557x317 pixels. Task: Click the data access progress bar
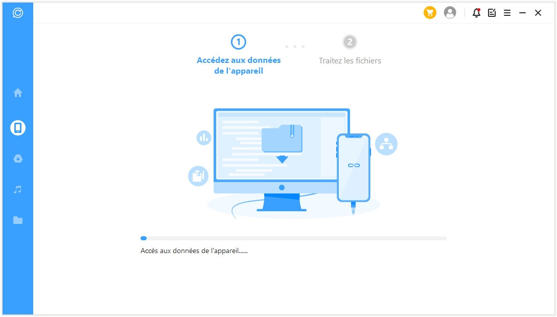coord(293,238)
